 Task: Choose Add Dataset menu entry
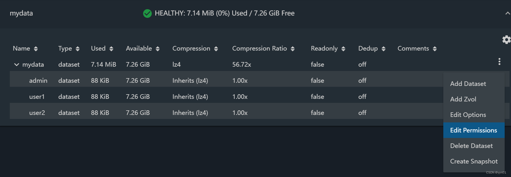(x=468, y=84)
